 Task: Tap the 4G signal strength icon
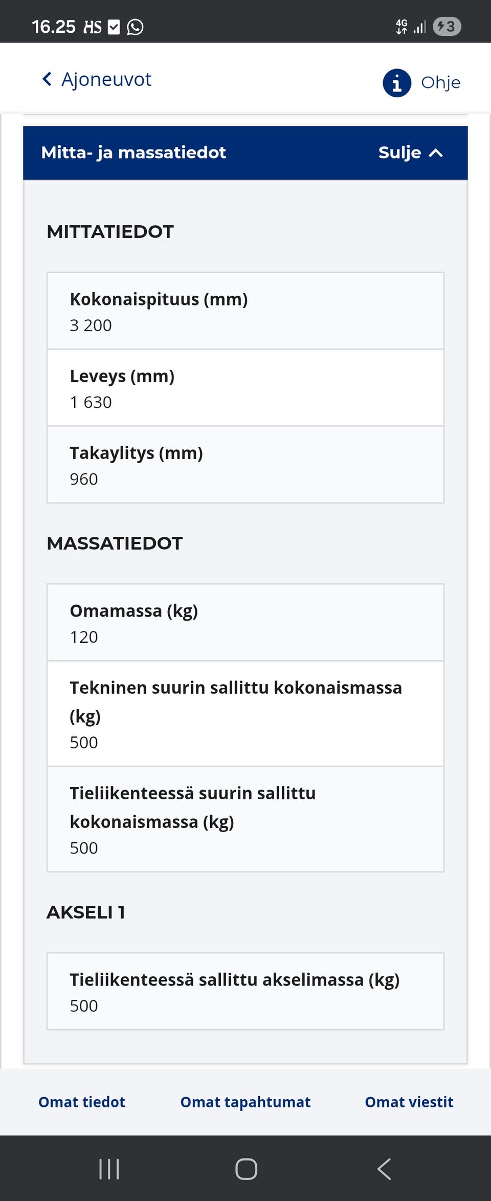tap(411, 27)
